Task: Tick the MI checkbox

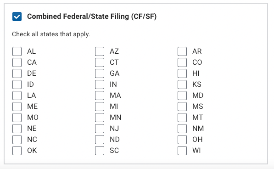Action: click(x=100, y=107)
